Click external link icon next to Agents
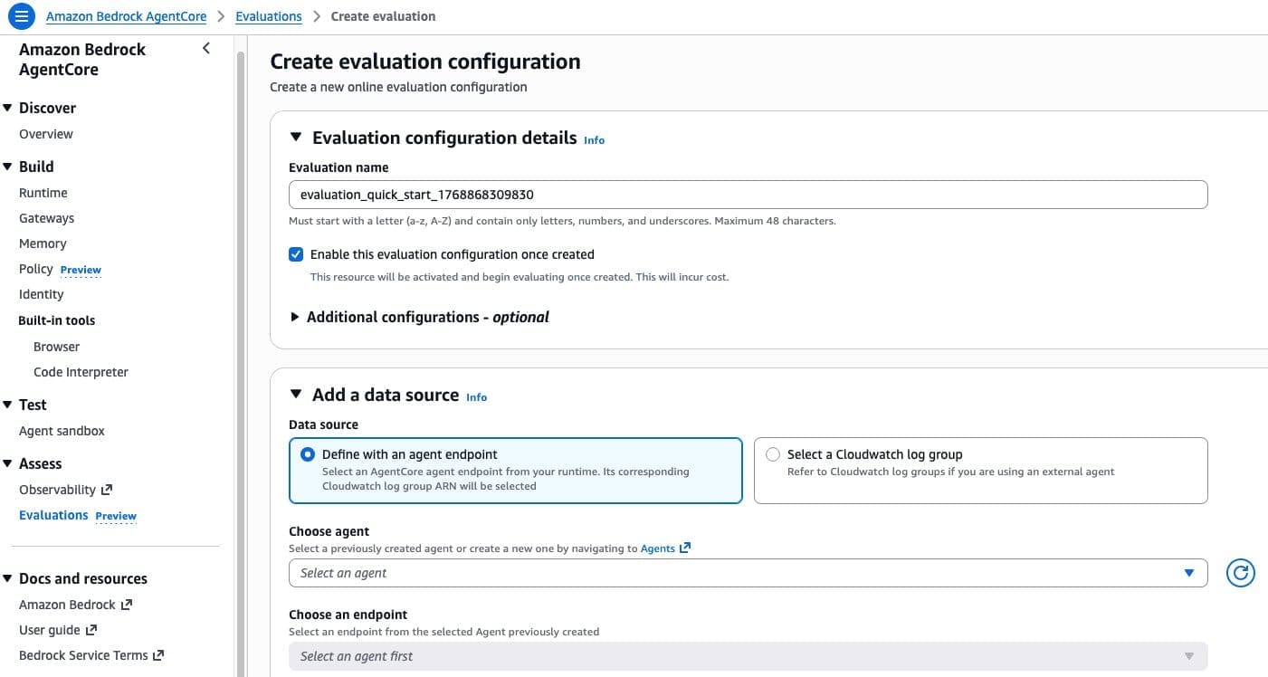The height and width of the screenshot is (677, 1268). point(685,548)
